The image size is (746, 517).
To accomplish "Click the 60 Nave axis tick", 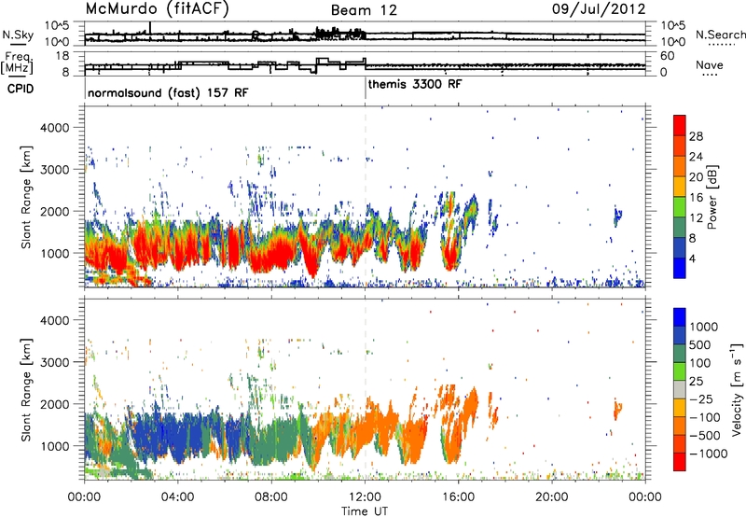I will [x=668, y=56].
